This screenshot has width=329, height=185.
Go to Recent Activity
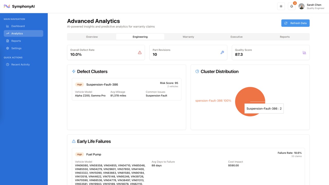[x=20, y=64]
